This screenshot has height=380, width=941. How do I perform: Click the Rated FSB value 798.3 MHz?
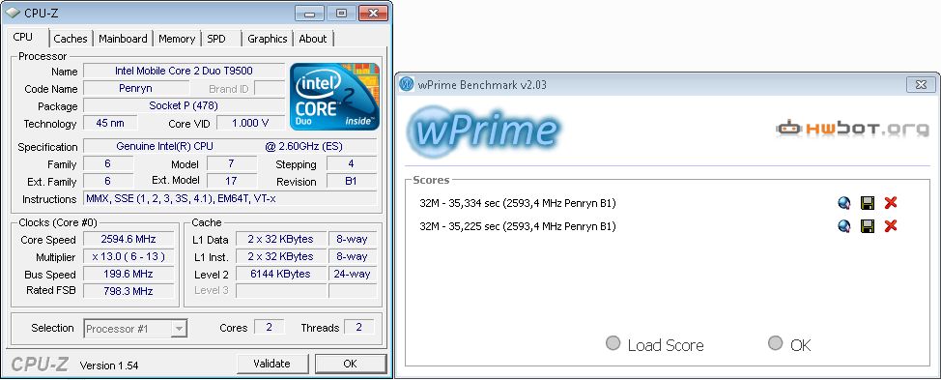pos(128,291)
